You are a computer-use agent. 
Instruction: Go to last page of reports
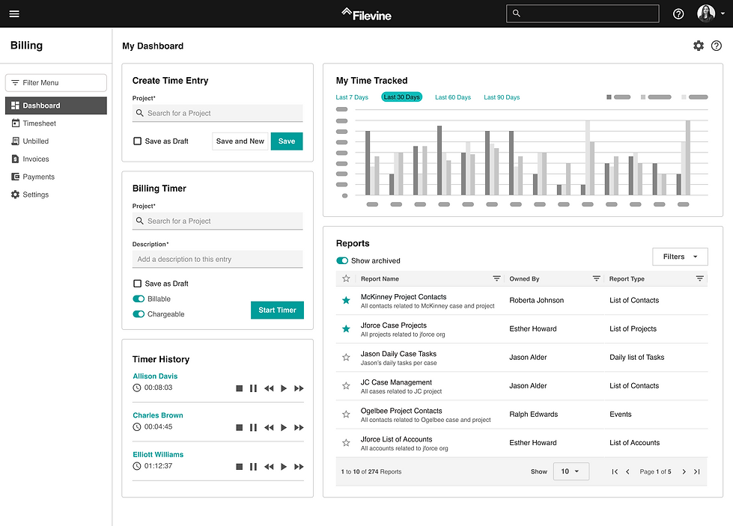(696, 472)
